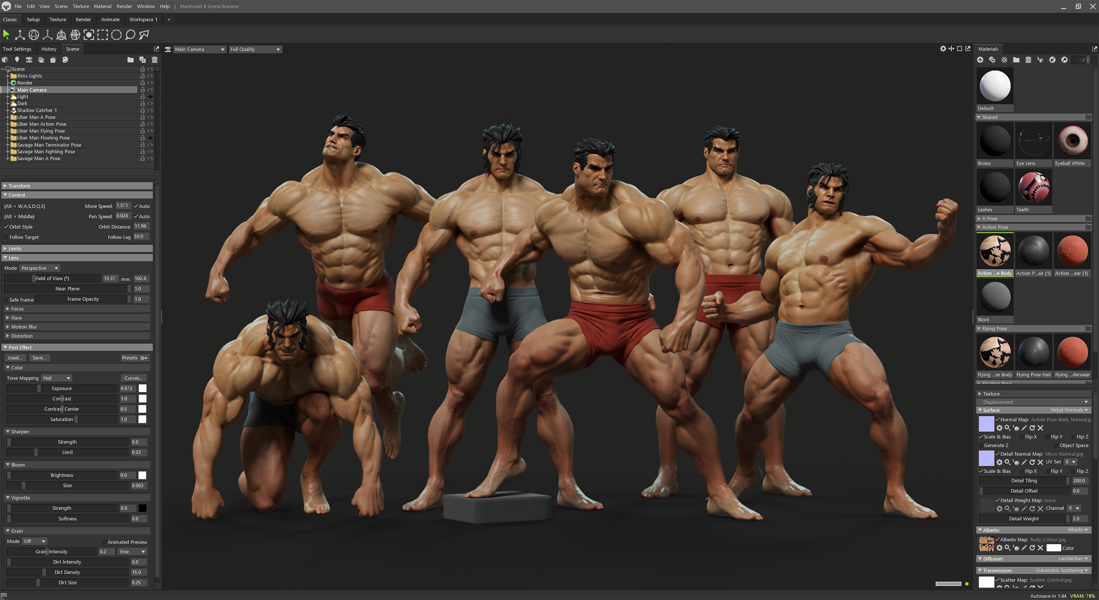This screenshot has width=1099, height=600.
Task: Lock the Main Camera in the scene tree
Action: coord(143,90)
